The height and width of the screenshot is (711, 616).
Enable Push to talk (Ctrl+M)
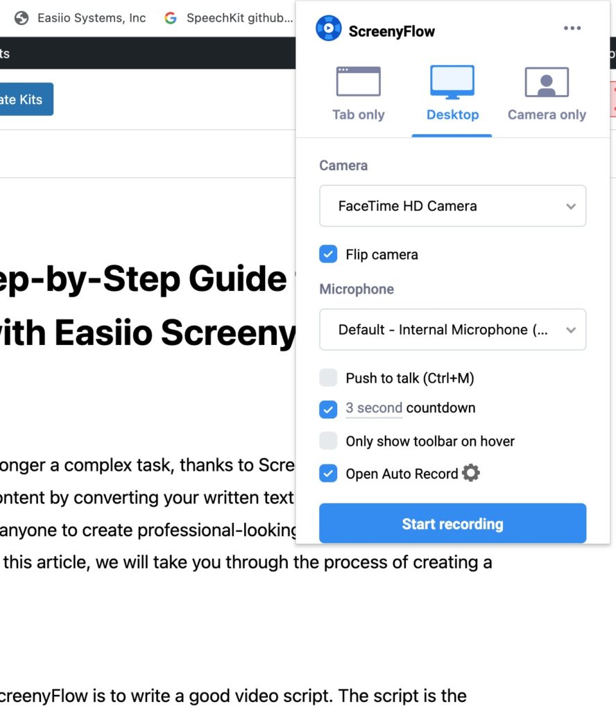328,378
